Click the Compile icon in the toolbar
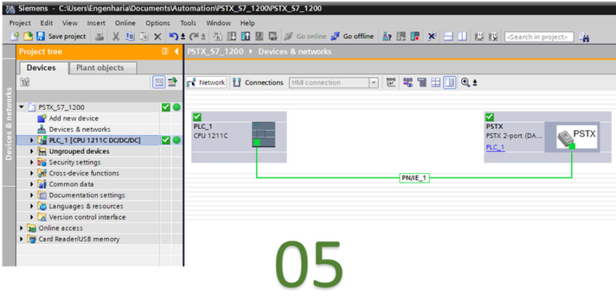Viewport: 616px width, 302px height. click(217, 36)
